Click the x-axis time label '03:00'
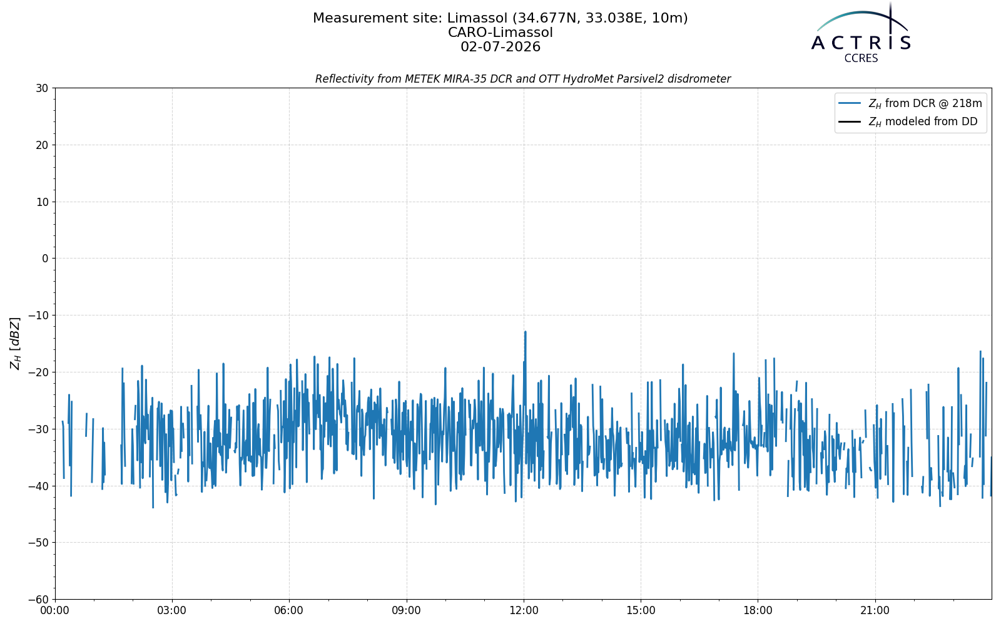Image resolution: width=1001 pixels, height=626 pixels. [x=172, y=611]
